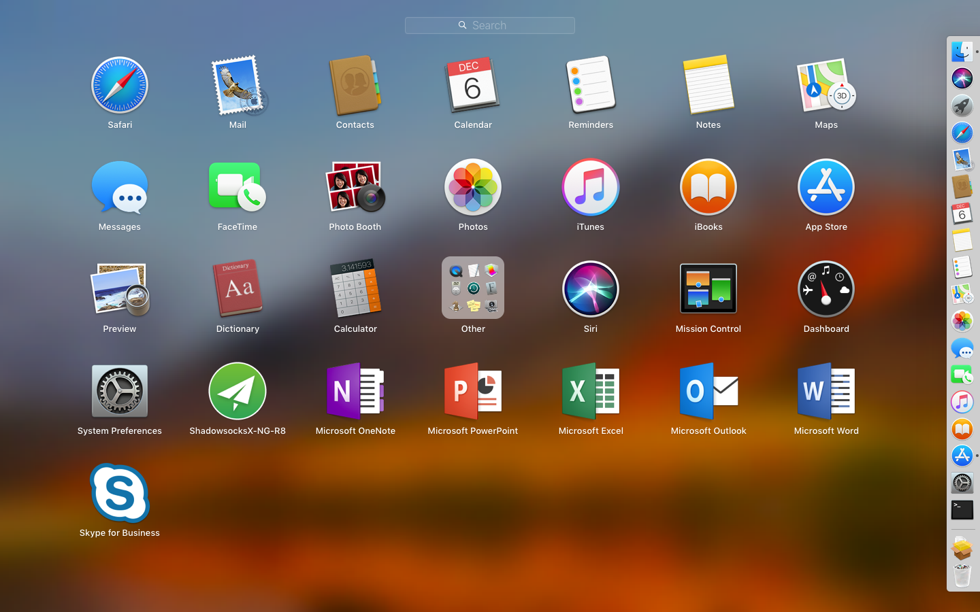This screenshot has height=612, width=980.
Task: Launch ShadowsocksX-NG-R8 app
Action: tap(238, 391)
